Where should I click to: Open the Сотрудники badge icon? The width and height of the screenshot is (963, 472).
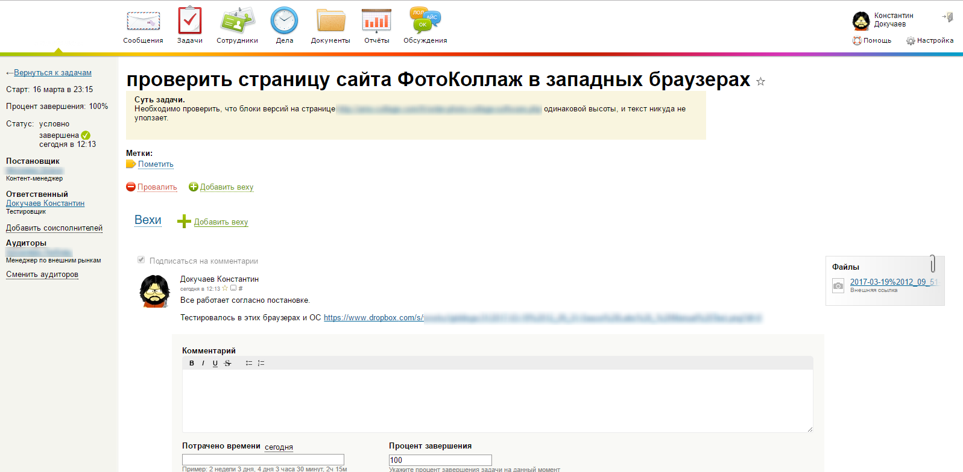coord(237,20)
